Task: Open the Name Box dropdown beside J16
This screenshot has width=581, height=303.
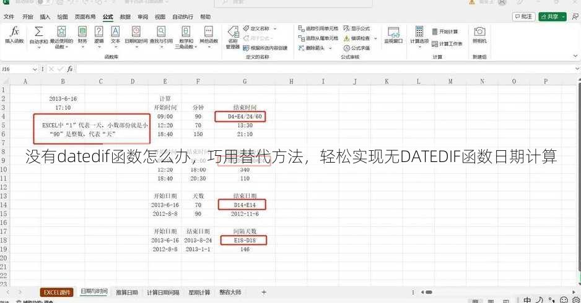Action: [x=35, y=69]
